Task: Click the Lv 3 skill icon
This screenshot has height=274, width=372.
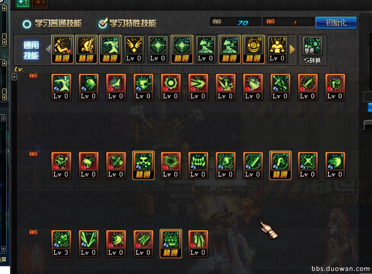Action: tap(61, 243)
